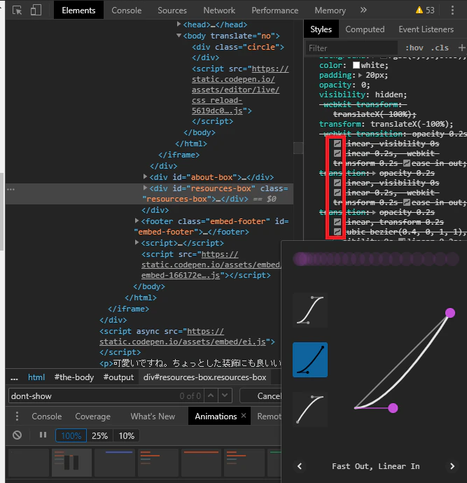This screenshot has width=467, height=483.
Task: Go to previous bezier preset arrow
Action: click(300, 466)
